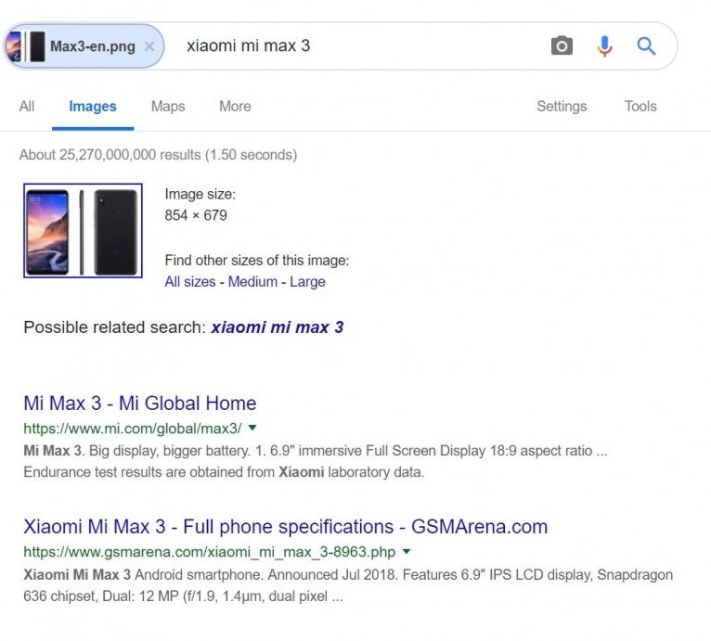This screenshot has width=711, height=641.
Task: Open the GSMArena full phone specifications result
Action: coord(285,526)
